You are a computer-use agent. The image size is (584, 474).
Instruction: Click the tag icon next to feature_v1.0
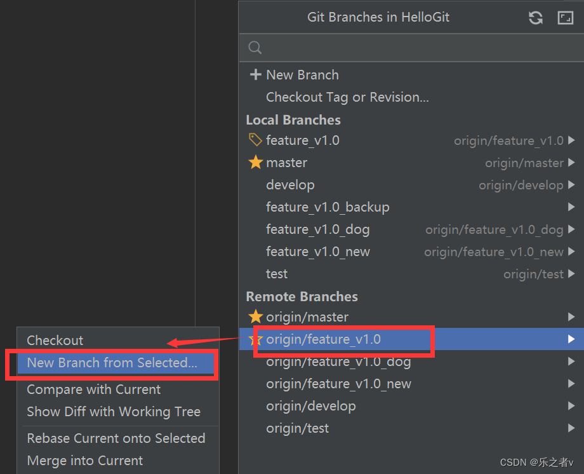[255, 140]
